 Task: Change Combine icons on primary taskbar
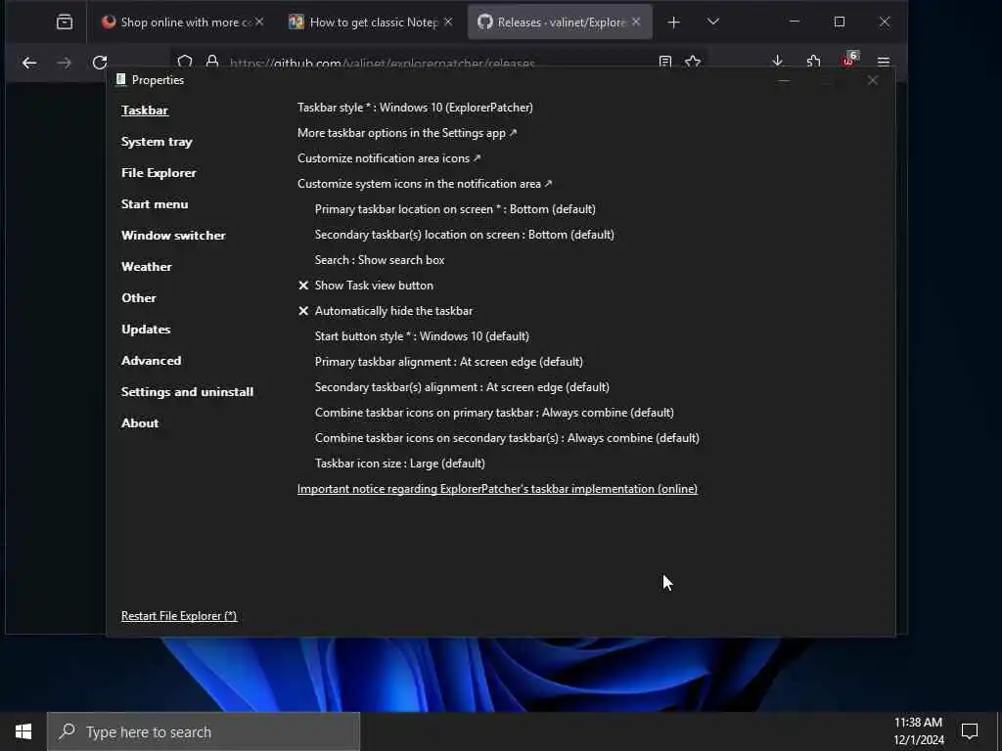click(494, 413)
